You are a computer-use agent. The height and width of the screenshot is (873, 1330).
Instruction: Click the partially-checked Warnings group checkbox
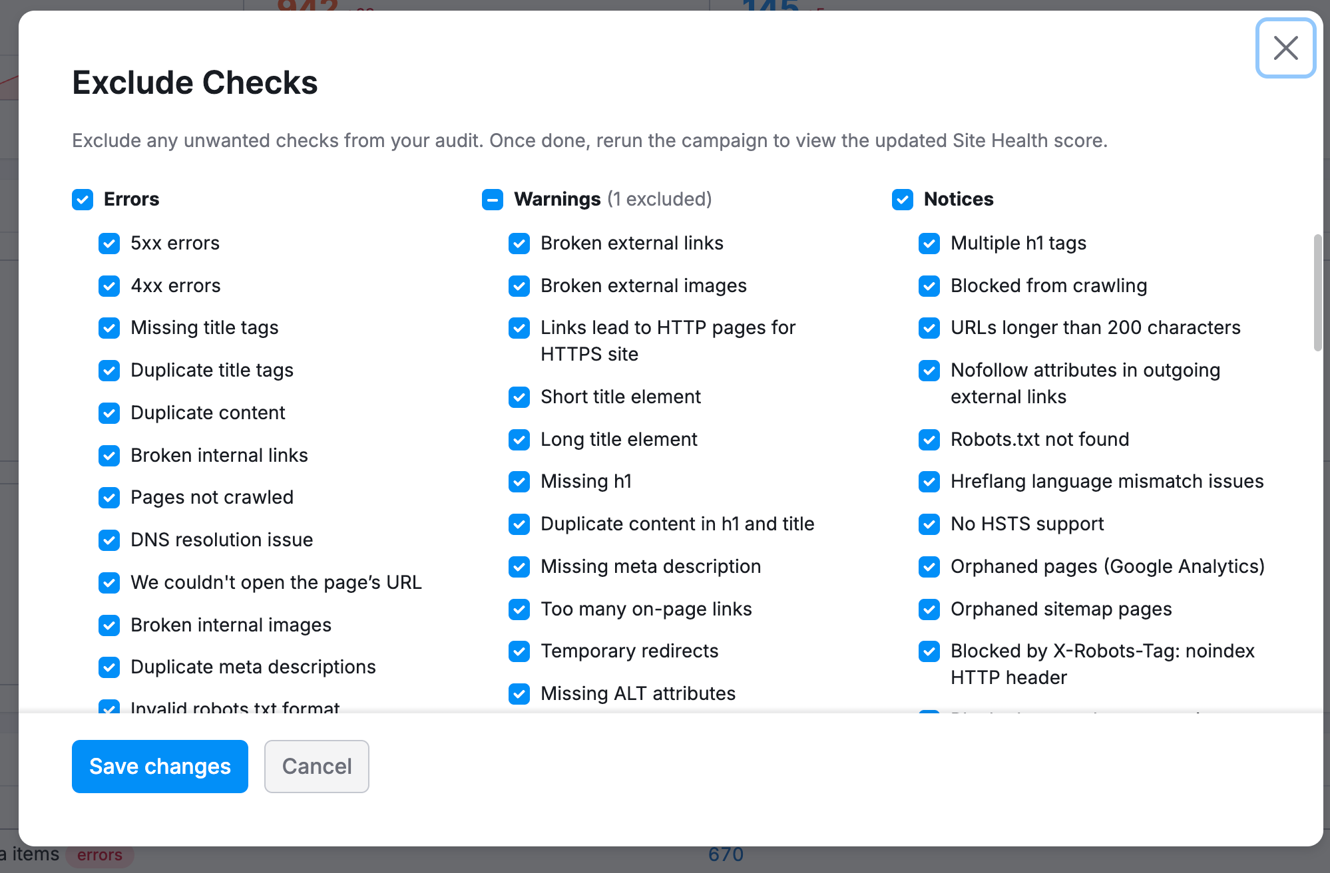[x=492, y=200]
